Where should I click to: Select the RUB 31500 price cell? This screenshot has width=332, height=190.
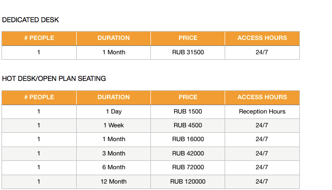point(188,52)
